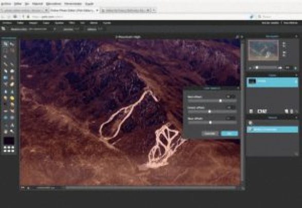Select the Eraser tool

(5, 71)
